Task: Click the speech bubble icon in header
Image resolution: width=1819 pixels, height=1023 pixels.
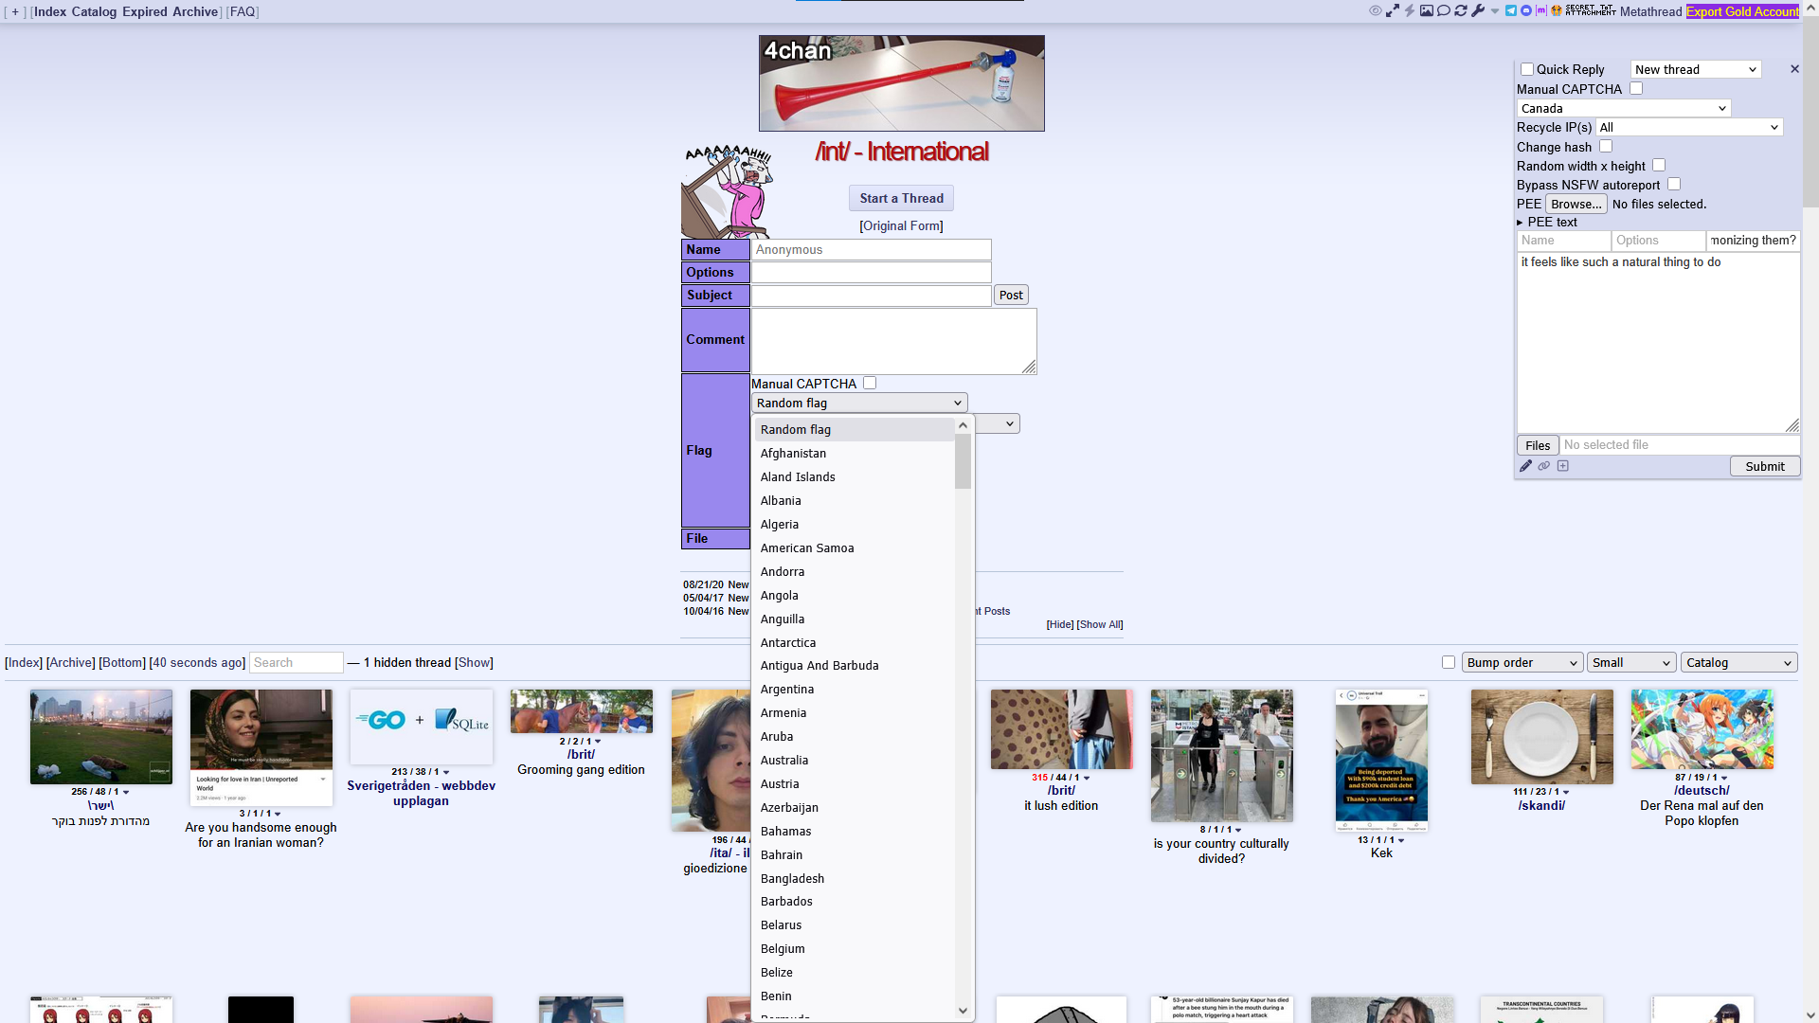Action: pos(1444,11)
